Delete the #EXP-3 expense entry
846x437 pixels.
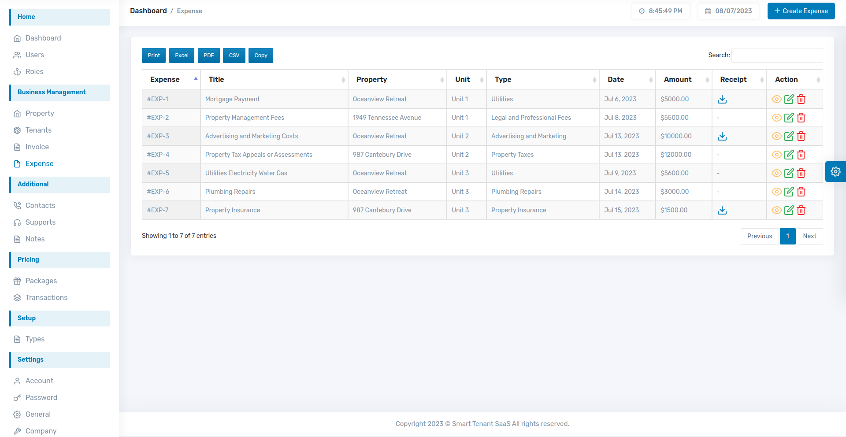point(801,137)
